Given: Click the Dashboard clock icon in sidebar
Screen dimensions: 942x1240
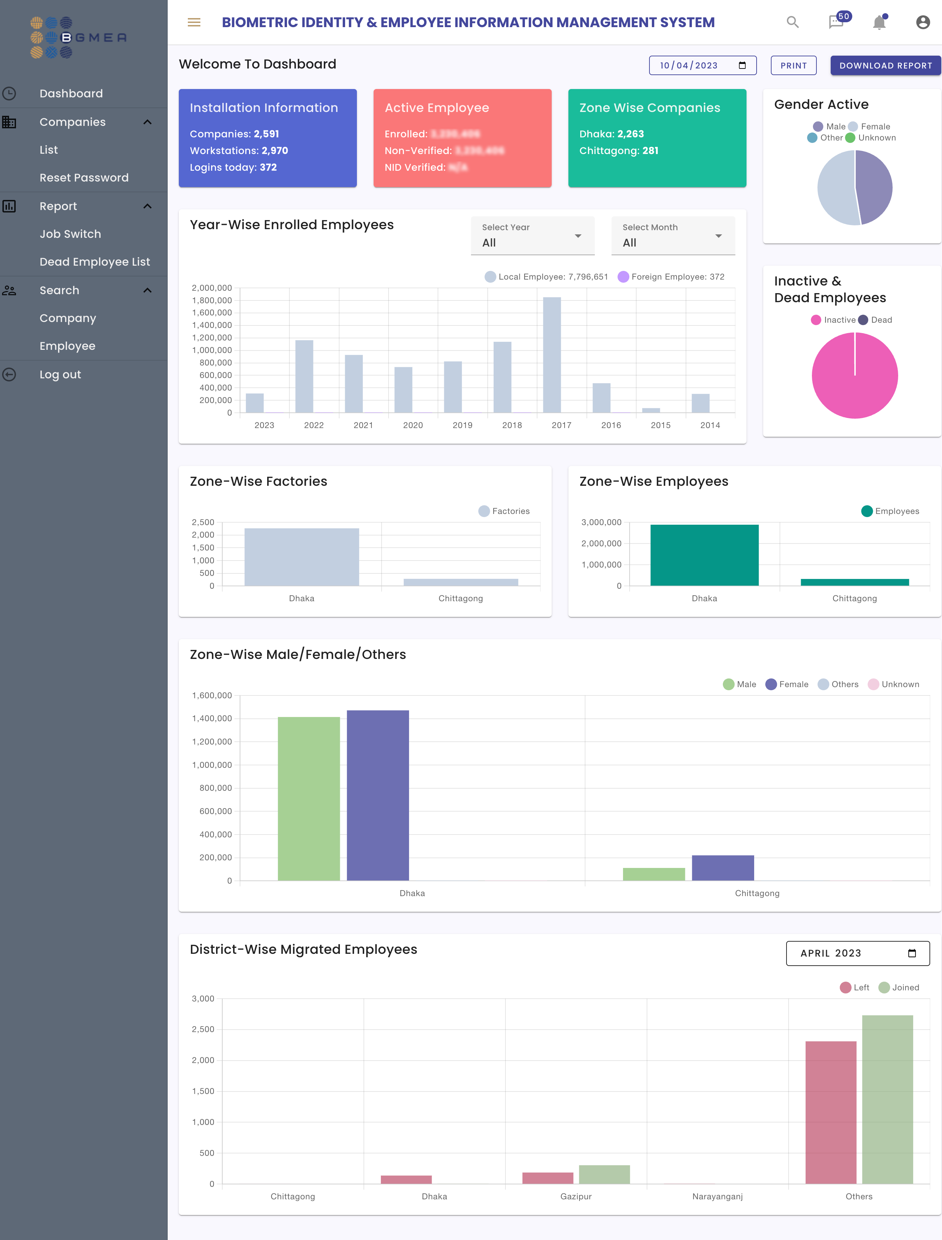Looking at the screenshot, I should 9,94.
